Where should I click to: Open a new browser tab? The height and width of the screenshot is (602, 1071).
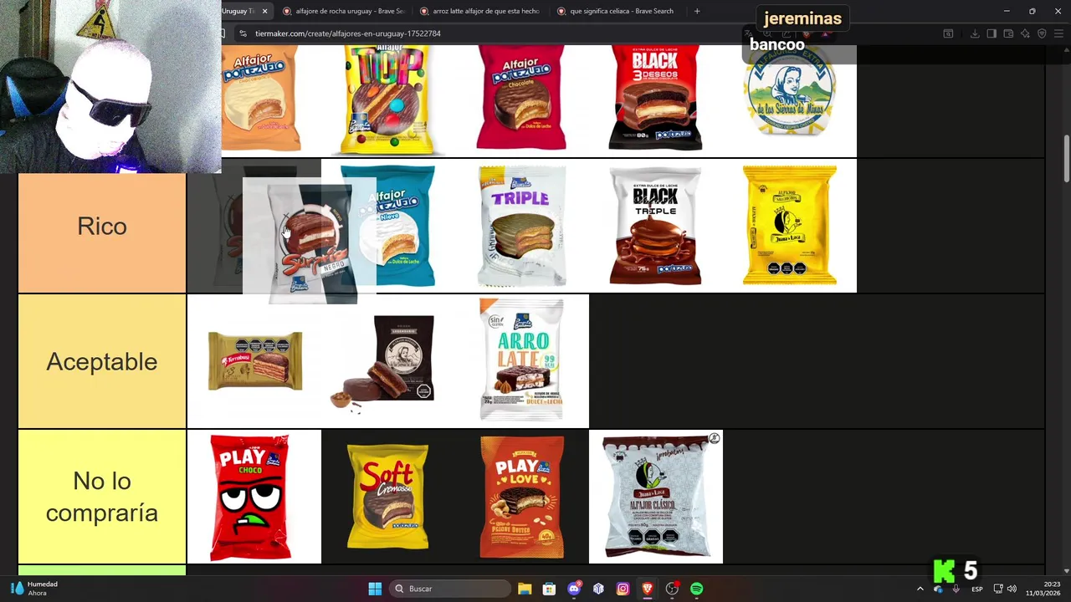pos(697,11)
